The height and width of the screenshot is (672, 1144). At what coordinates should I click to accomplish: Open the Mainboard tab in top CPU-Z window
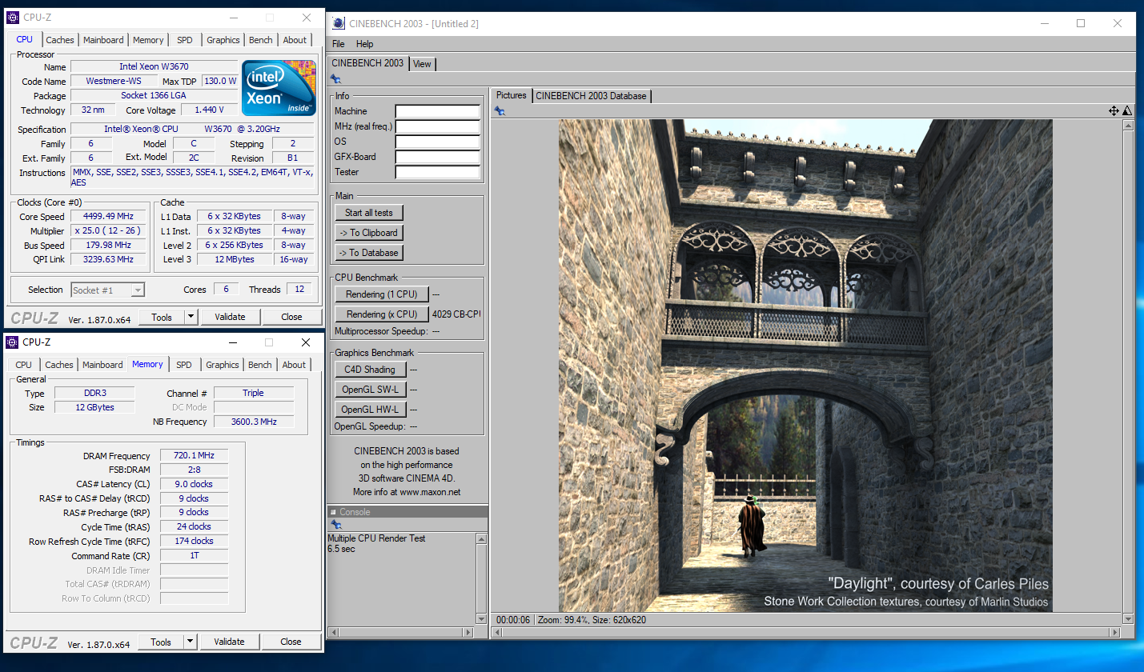click(x=103, y=40)
